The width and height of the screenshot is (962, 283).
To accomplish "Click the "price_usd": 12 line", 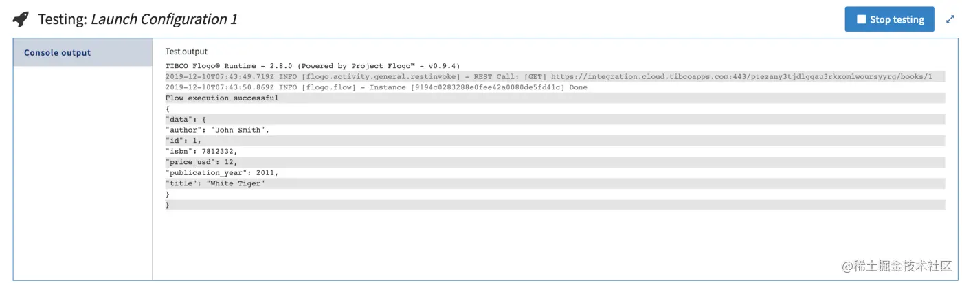I will 555,162.
